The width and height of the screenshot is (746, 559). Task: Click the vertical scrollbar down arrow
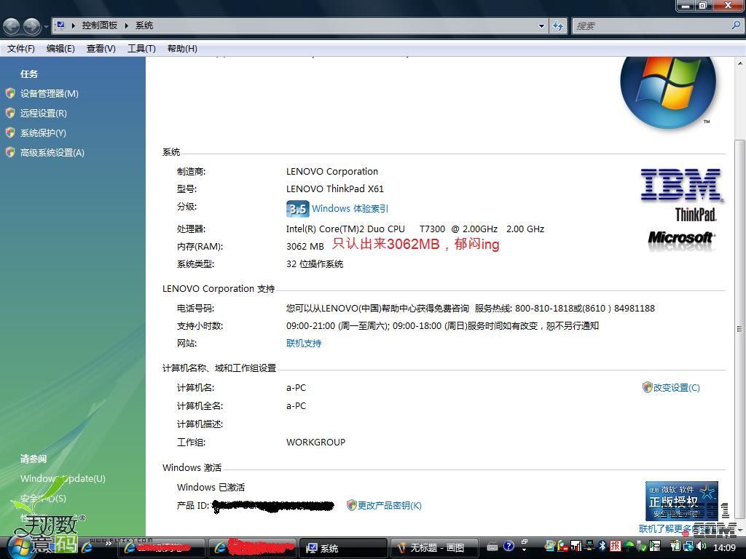tap(739, 529)
